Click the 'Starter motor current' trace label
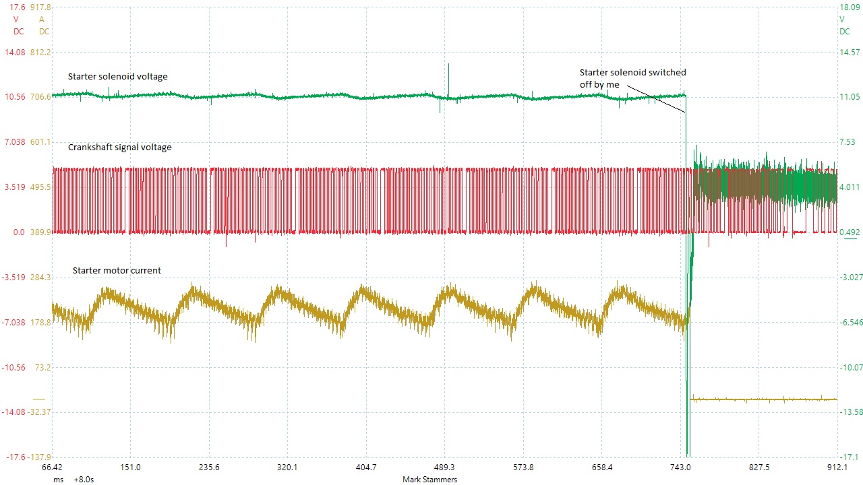Image resolution: width=863 pixels, height=485 pixels. click(117, 271)
